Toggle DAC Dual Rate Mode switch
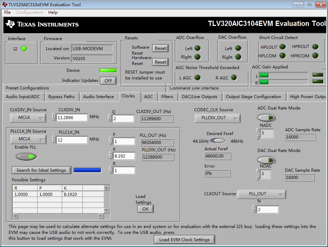328x247 pixels. coord(267,160)
